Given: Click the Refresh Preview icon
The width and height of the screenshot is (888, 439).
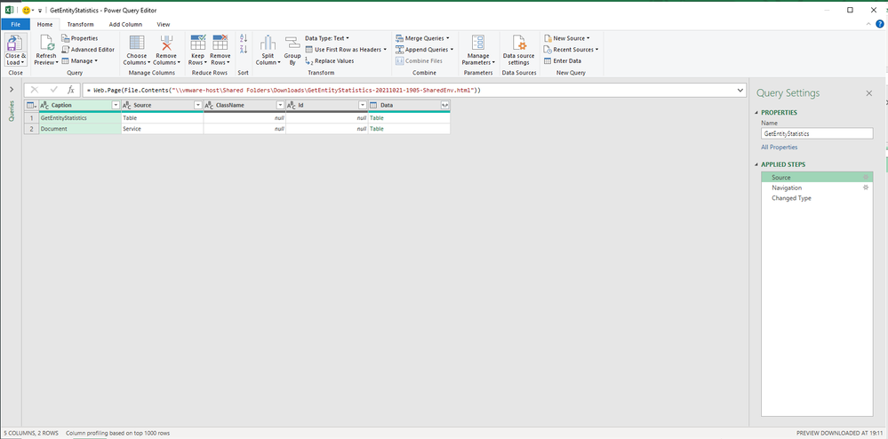Looking at the screenshot, I should click(x=46, y=43).
